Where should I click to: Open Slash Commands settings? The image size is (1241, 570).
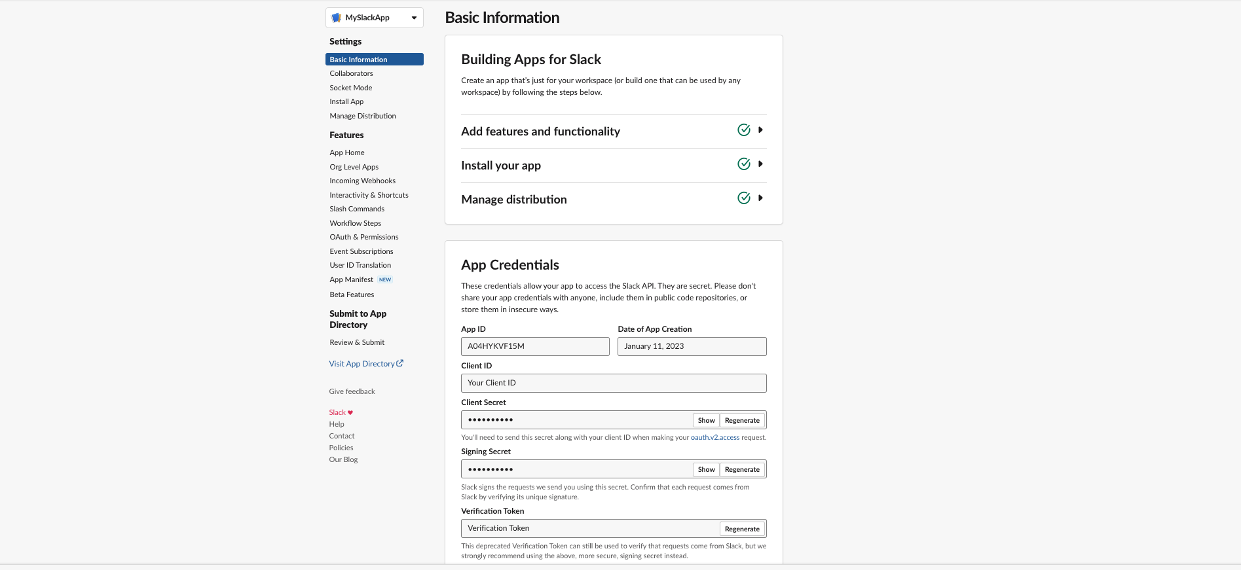[357, 209]
